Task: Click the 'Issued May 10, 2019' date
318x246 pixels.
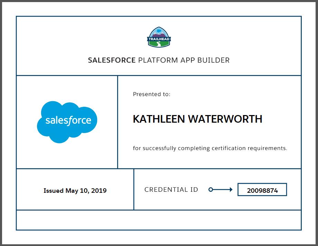Action: [x=75, y=191]
